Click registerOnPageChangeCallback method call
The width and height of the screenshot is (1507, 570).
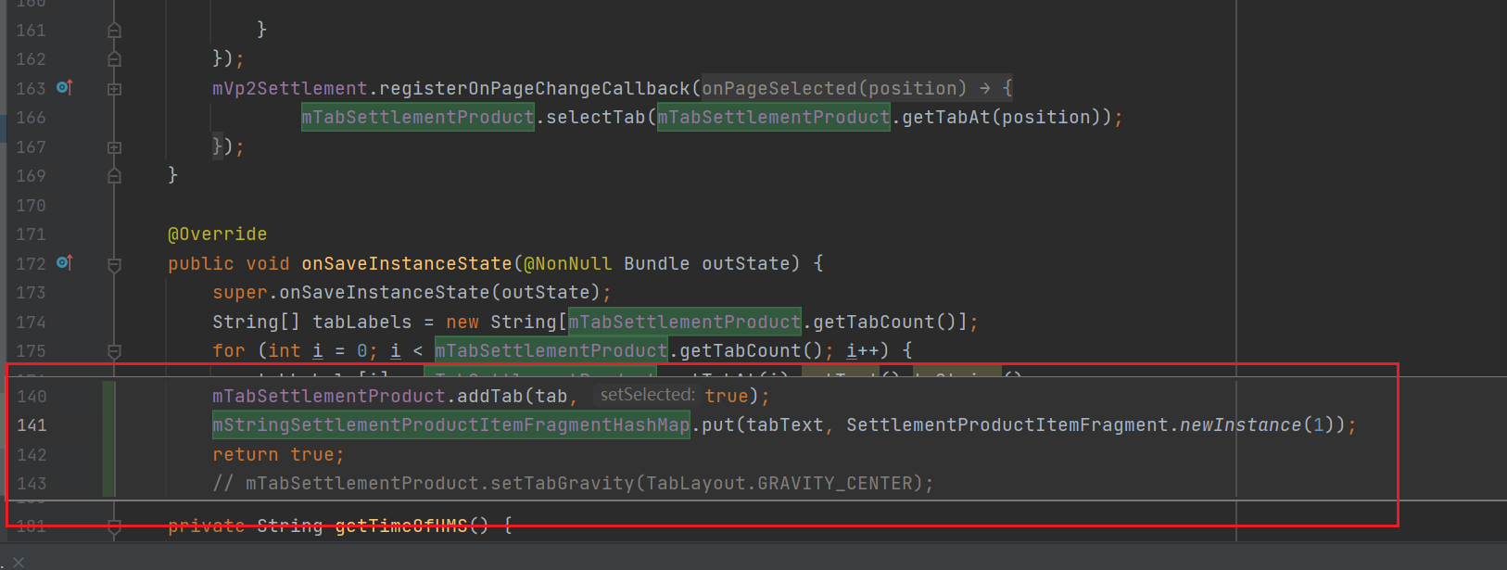pos(535,88)
